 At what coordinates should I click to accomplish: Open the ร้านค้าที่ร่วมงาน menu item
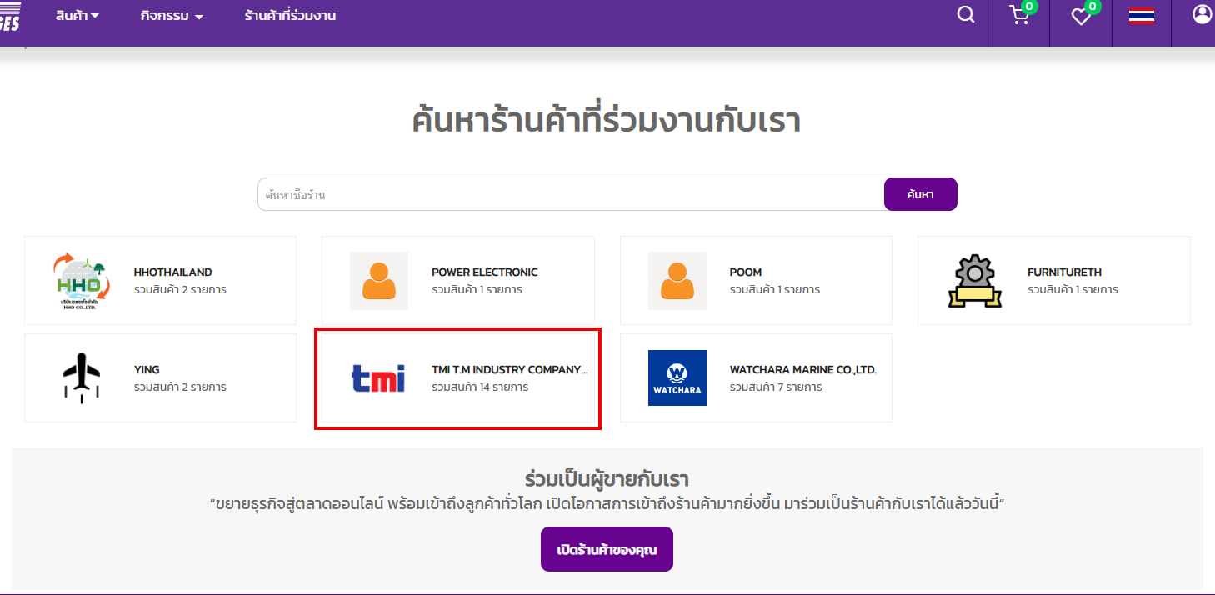pos(290,16)
